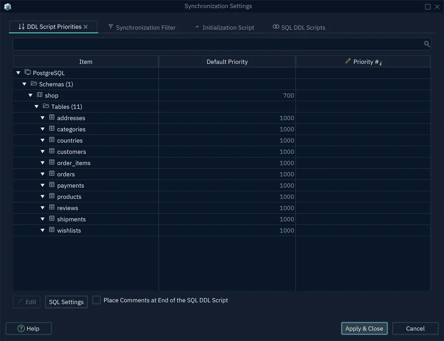The image size is (444, 341).
Task: Click the Priority # cell for payments
Action: point(363,185)
